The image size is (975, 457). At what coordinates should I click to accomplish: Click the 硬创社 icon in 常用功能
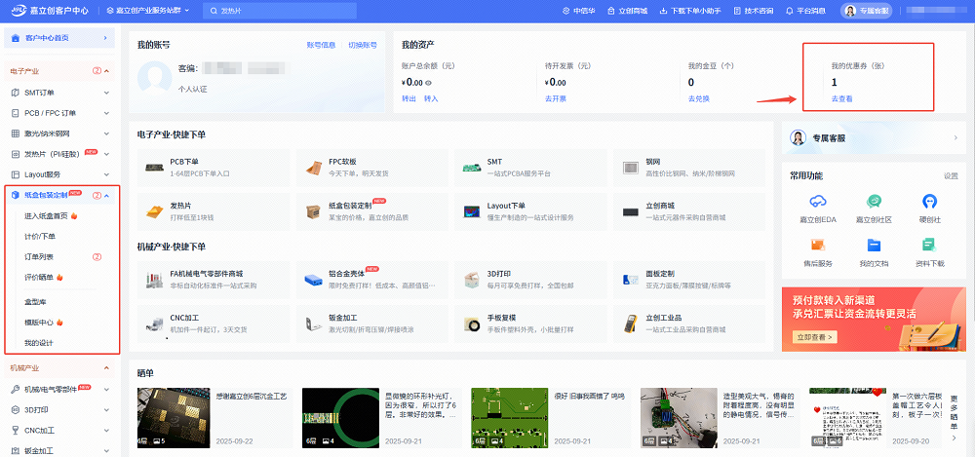coord(929,203)
